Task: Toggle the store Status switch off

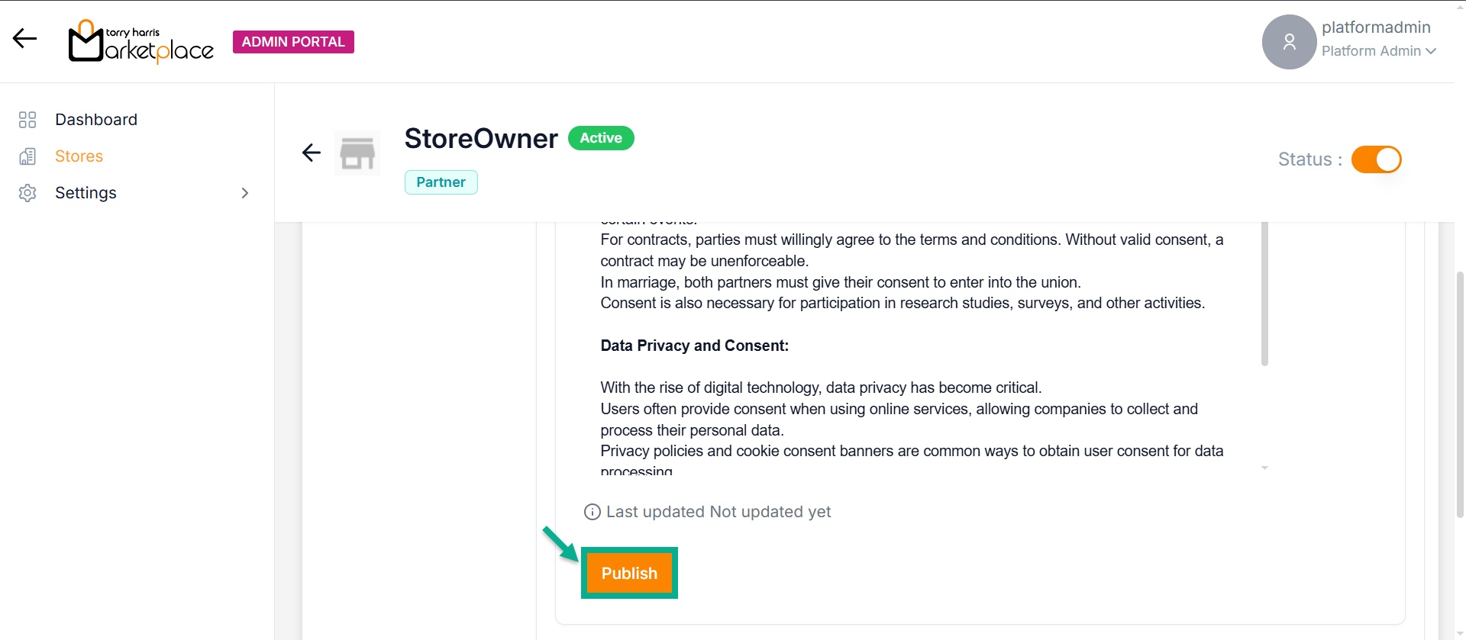Action: click(1376, 159)
